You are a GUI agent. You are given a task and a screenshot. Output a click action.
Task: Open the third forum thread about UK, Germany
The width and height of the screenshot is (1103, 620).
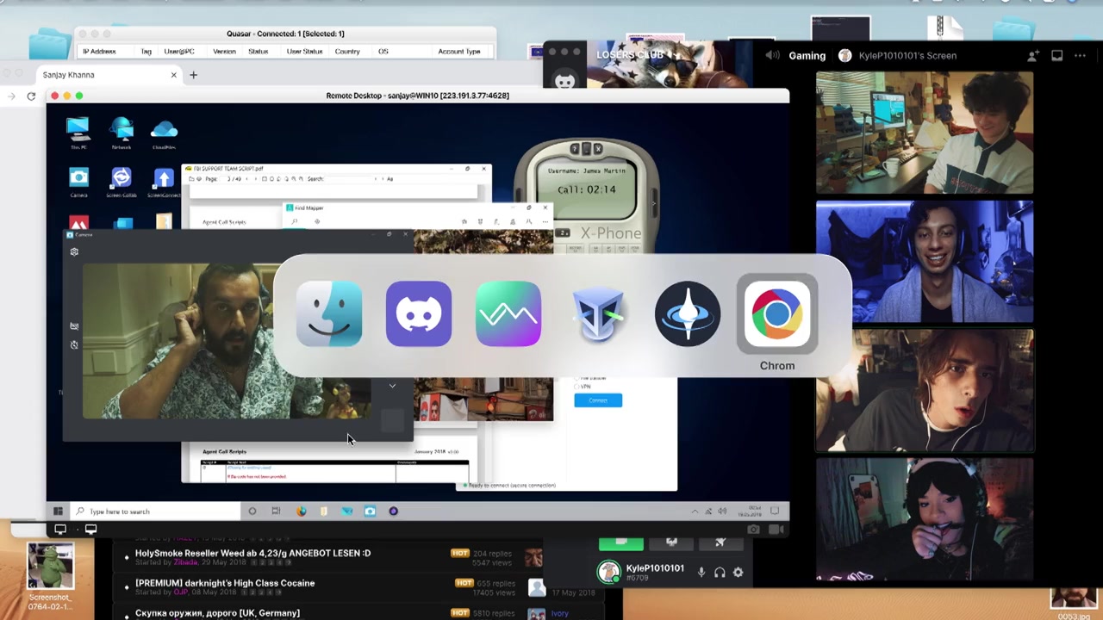click(x=217, y=613)
